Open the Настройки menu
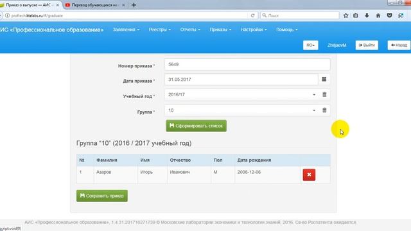The width and height of the screenshot is (411, 231). pyautogui.click(x=254, y=30)
